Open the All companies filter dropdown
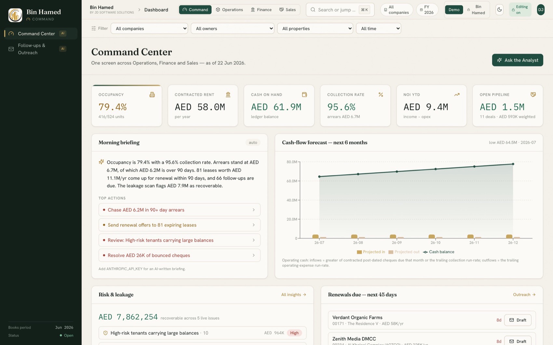Image resolution: width=553 pixels, height=345 pixels. point(149,29)
